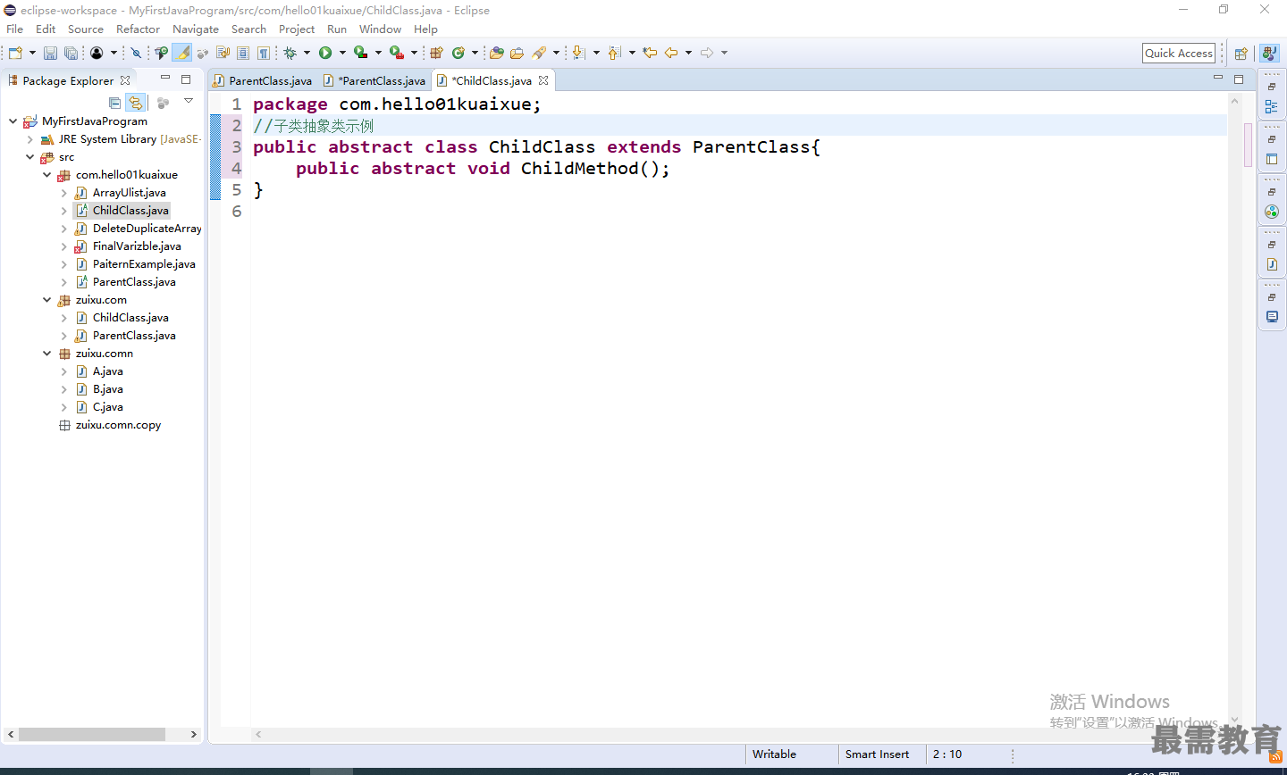Click Package Explorer scroll right arrow
Image resolution: width=1287 pixels, height=775 pixels.
[193, 734]
